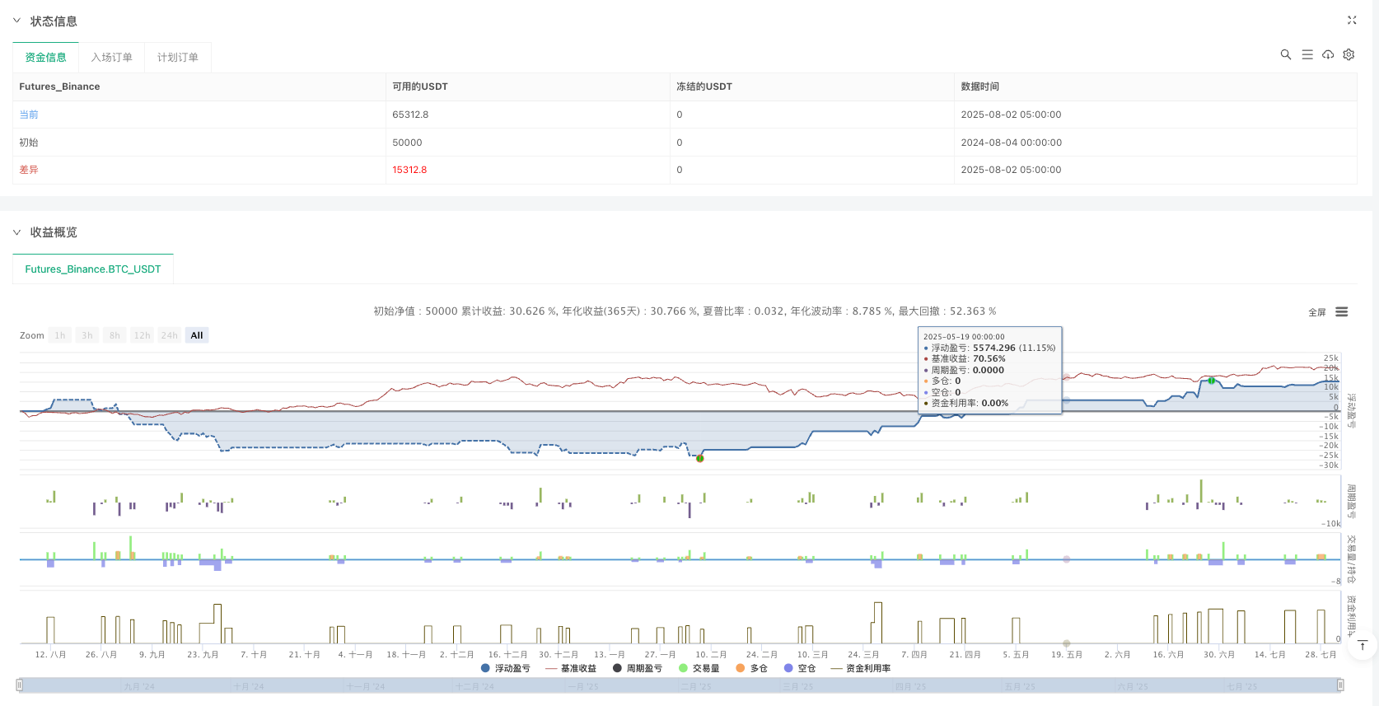This screenshot has width=1379, height=706.
Task: Switch to the 计划订单 tab
Action: [178, 58]
